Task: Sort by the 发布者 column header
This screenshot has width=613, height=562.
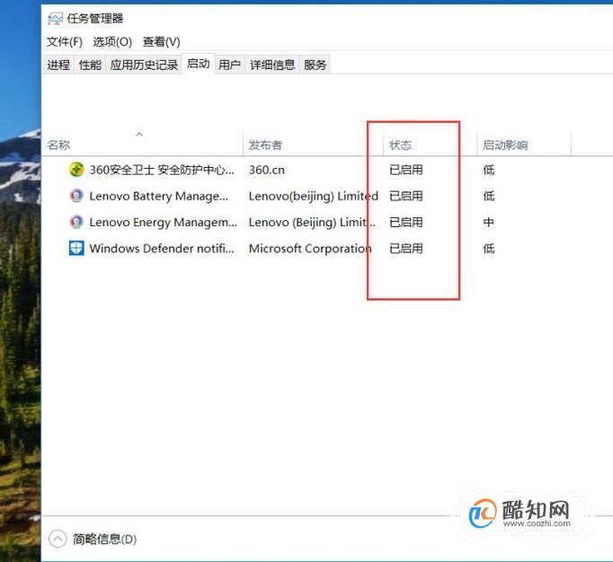Action: pyautogui.click(x=313, y=145)
